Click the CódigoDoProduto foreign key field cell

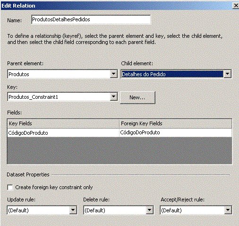tap(176, 133)
